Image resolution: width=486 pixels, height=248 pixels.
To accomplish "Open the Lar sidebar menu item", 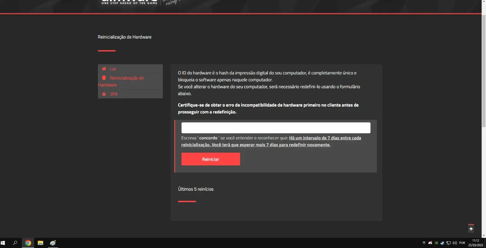I will point(130,69).
